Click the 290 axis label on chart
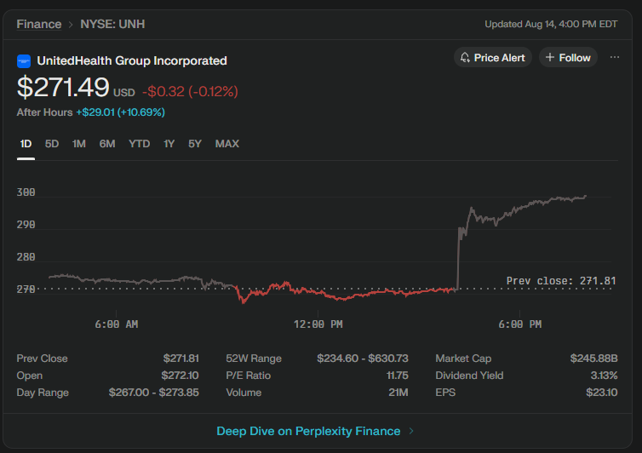This screenshot has height=453, width=642. pyautogui.click(x=26, y=225)
